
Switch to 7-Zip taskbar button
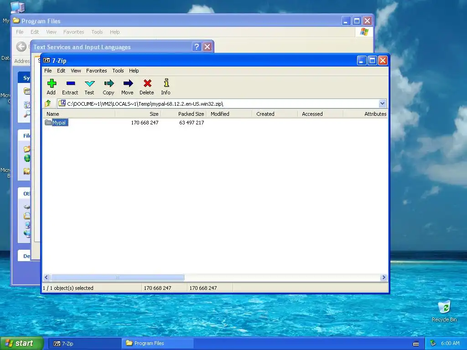coord(84,344)
